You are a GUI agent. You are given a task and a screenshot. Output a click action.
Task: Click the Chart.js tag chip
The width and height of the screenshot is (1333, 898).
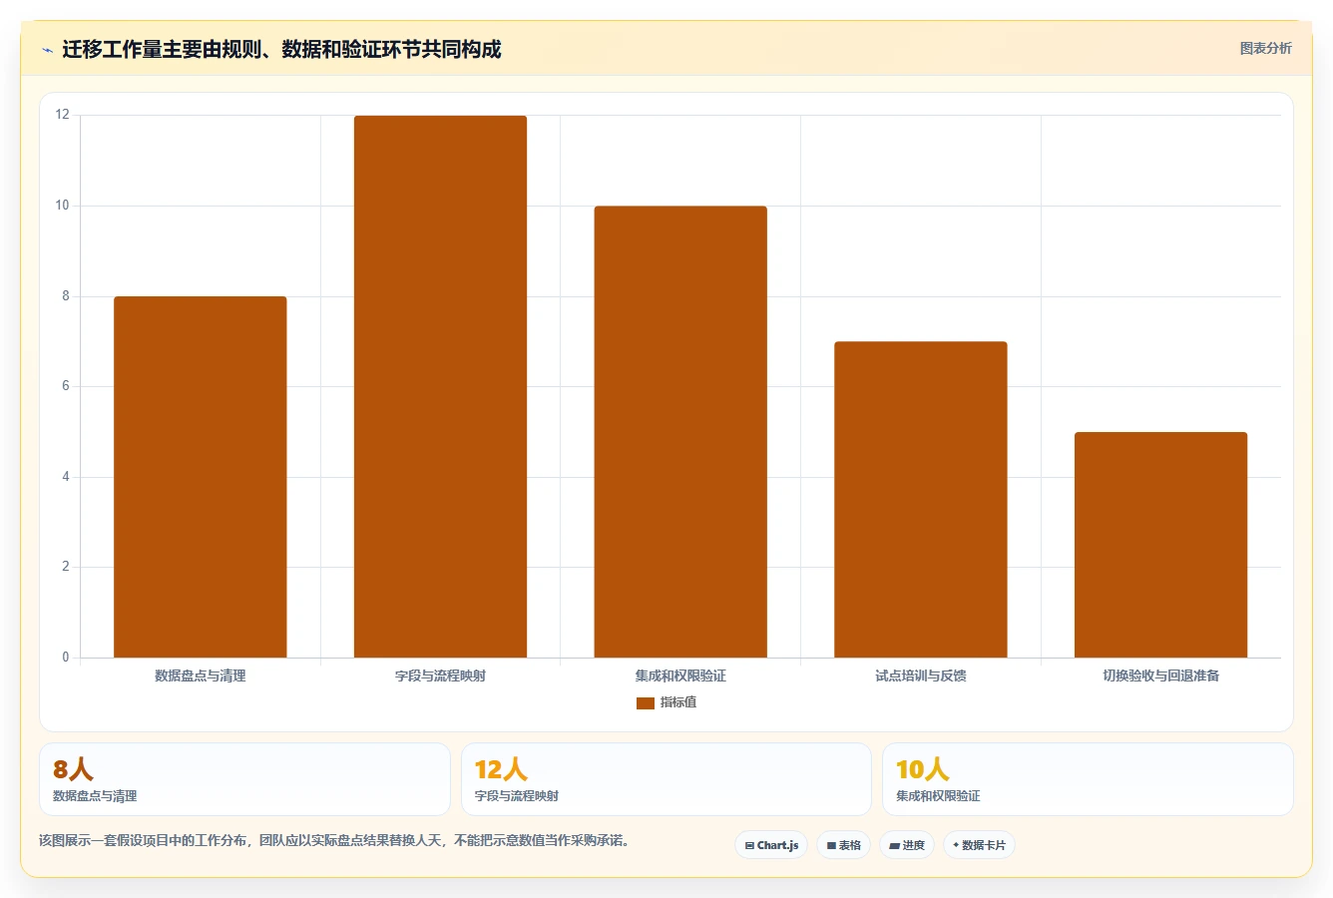[771, 845]
